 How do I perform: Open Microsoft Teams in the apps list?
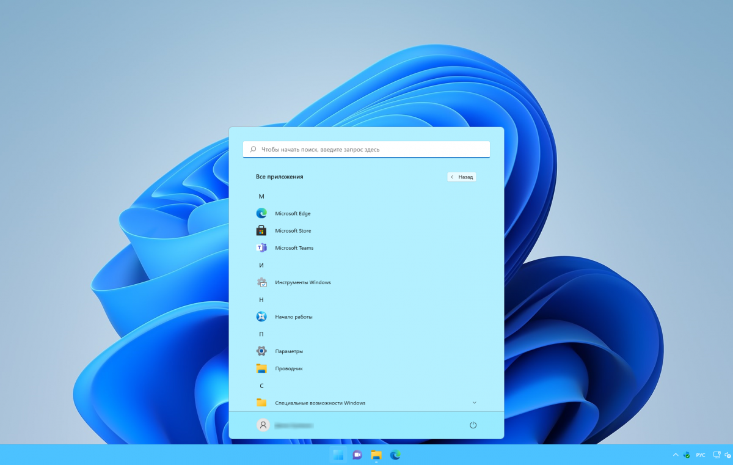pos(294,248)
